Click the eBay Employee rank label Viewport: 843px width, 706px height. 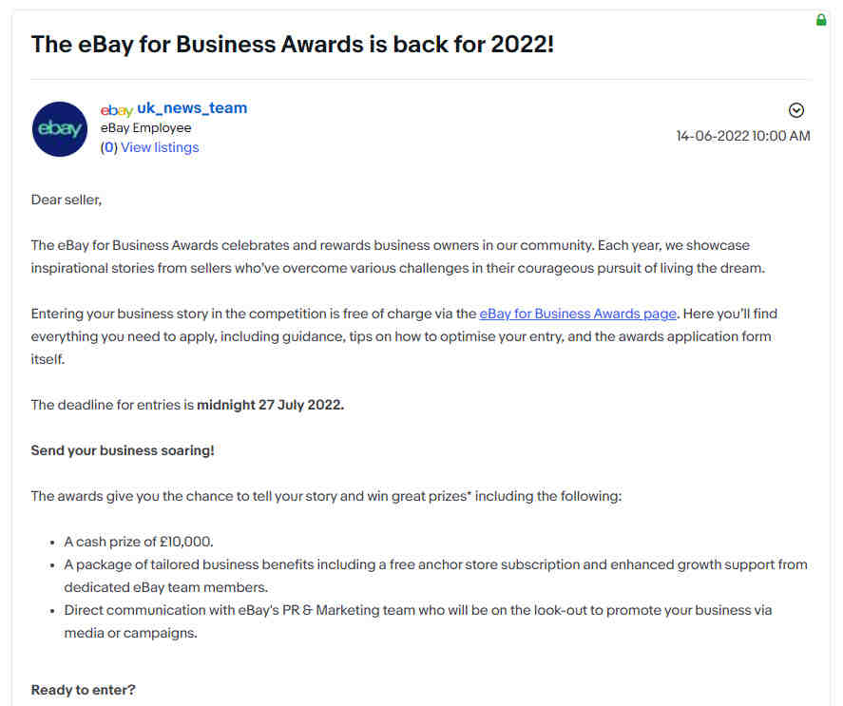click(145, 128)
